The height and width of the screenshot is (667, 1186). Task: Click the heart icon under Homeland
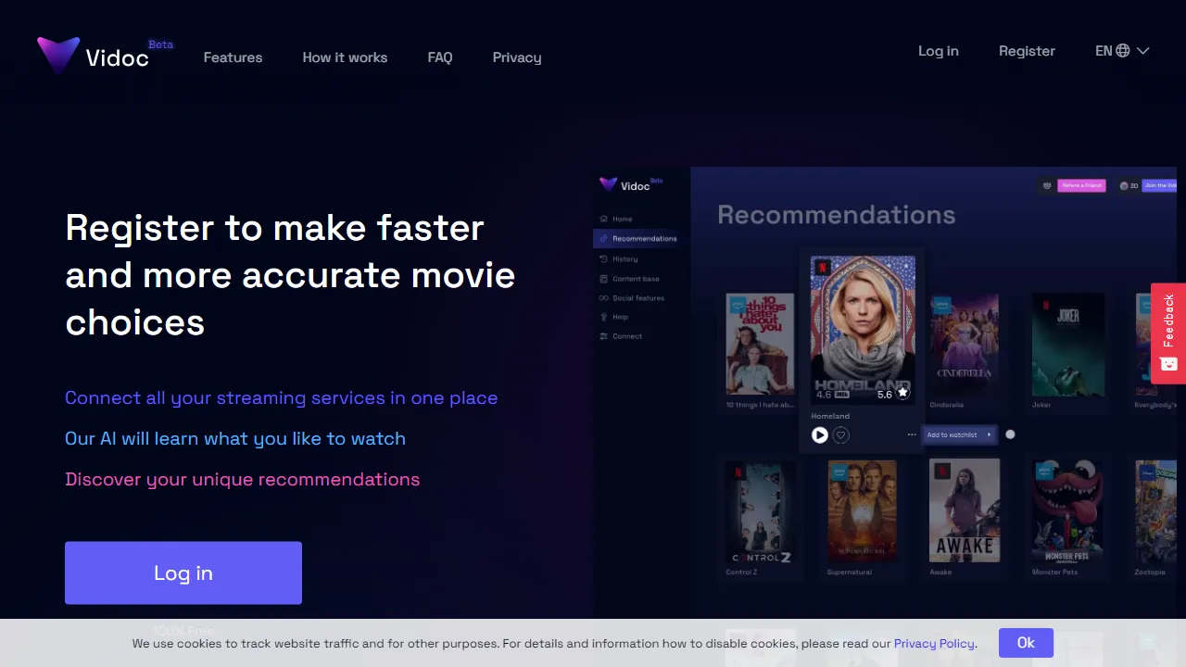pos(840,434)
